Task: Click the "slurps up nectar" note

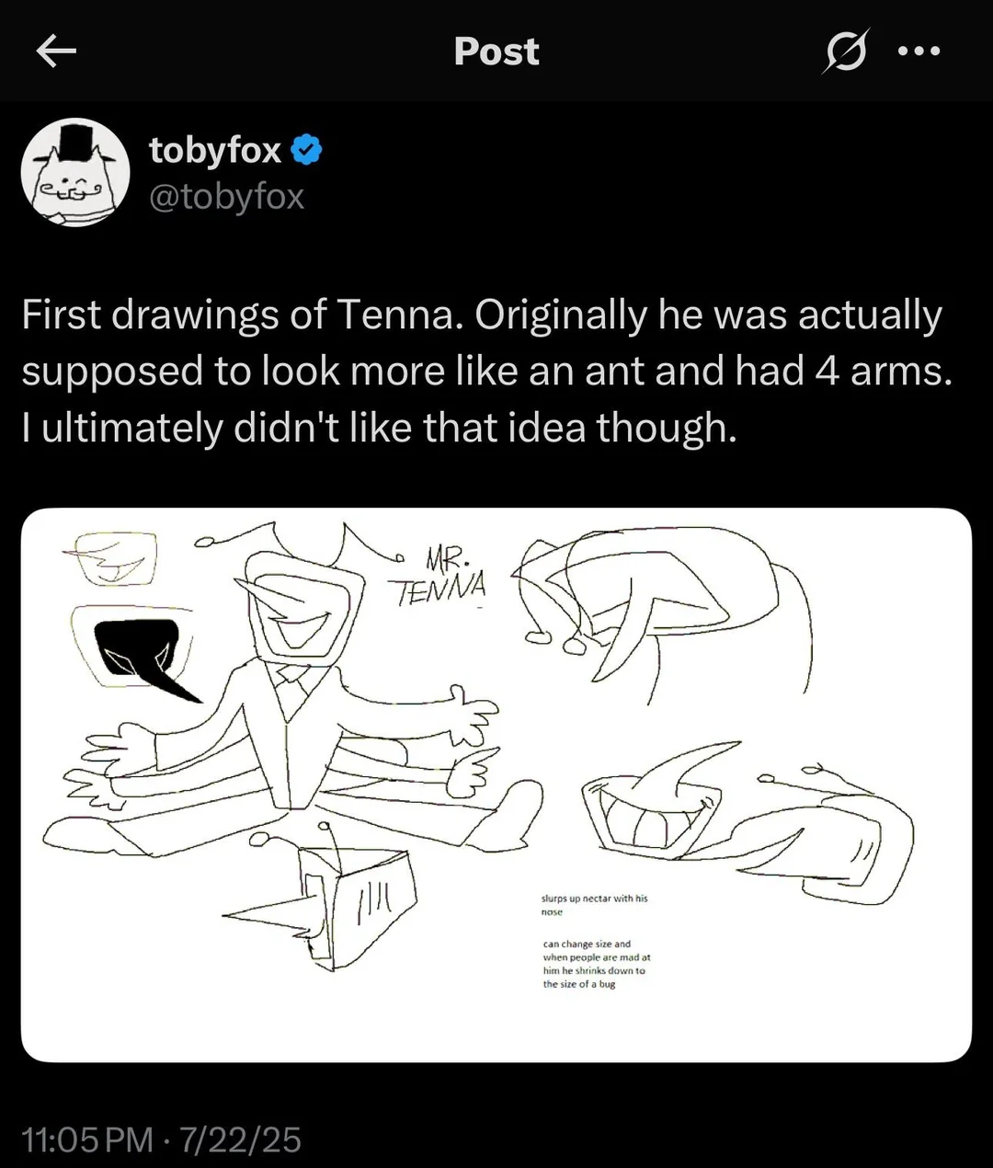Action: click(x=594, y=904)
